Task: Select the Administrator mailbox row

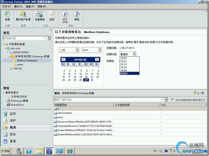Action: click(130, 113)
